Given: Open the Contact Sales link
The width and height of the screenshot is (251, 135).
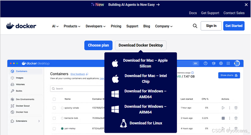Looking at the screenshot, I should [x=234, y=13].
